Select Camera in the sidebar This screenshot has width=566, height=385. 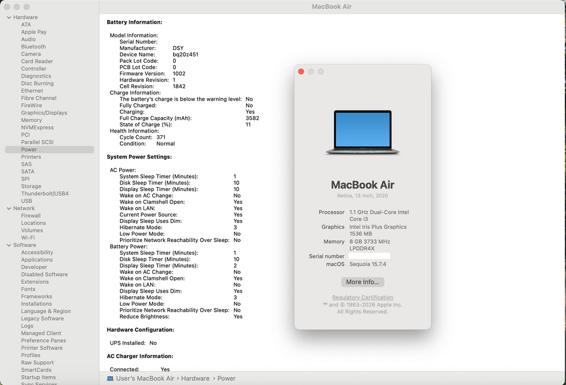pyautogui.click(x=31, y=54)
